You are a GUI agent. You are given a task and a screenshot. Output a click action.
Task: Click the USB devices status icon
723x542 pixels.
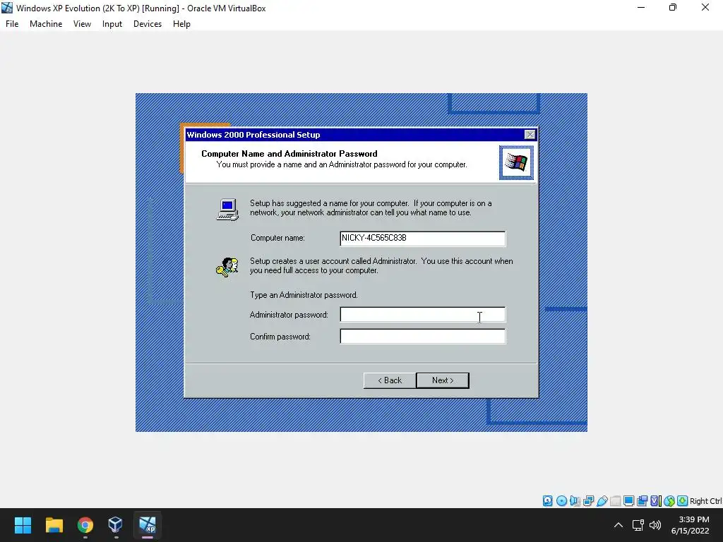pos(602,501)
